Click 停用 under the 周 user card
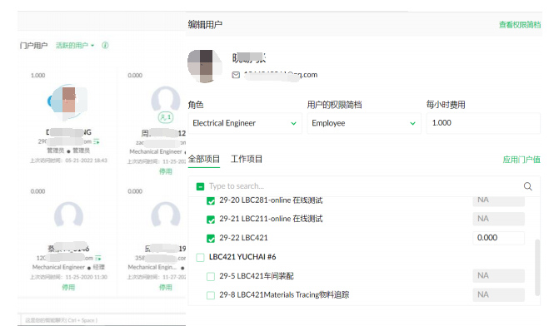554x336 pixels. coord(165,171)
